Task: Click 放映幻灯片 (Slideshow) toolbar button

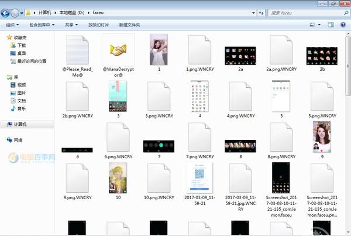Action: pyautogui.click(x=98, y=25)
